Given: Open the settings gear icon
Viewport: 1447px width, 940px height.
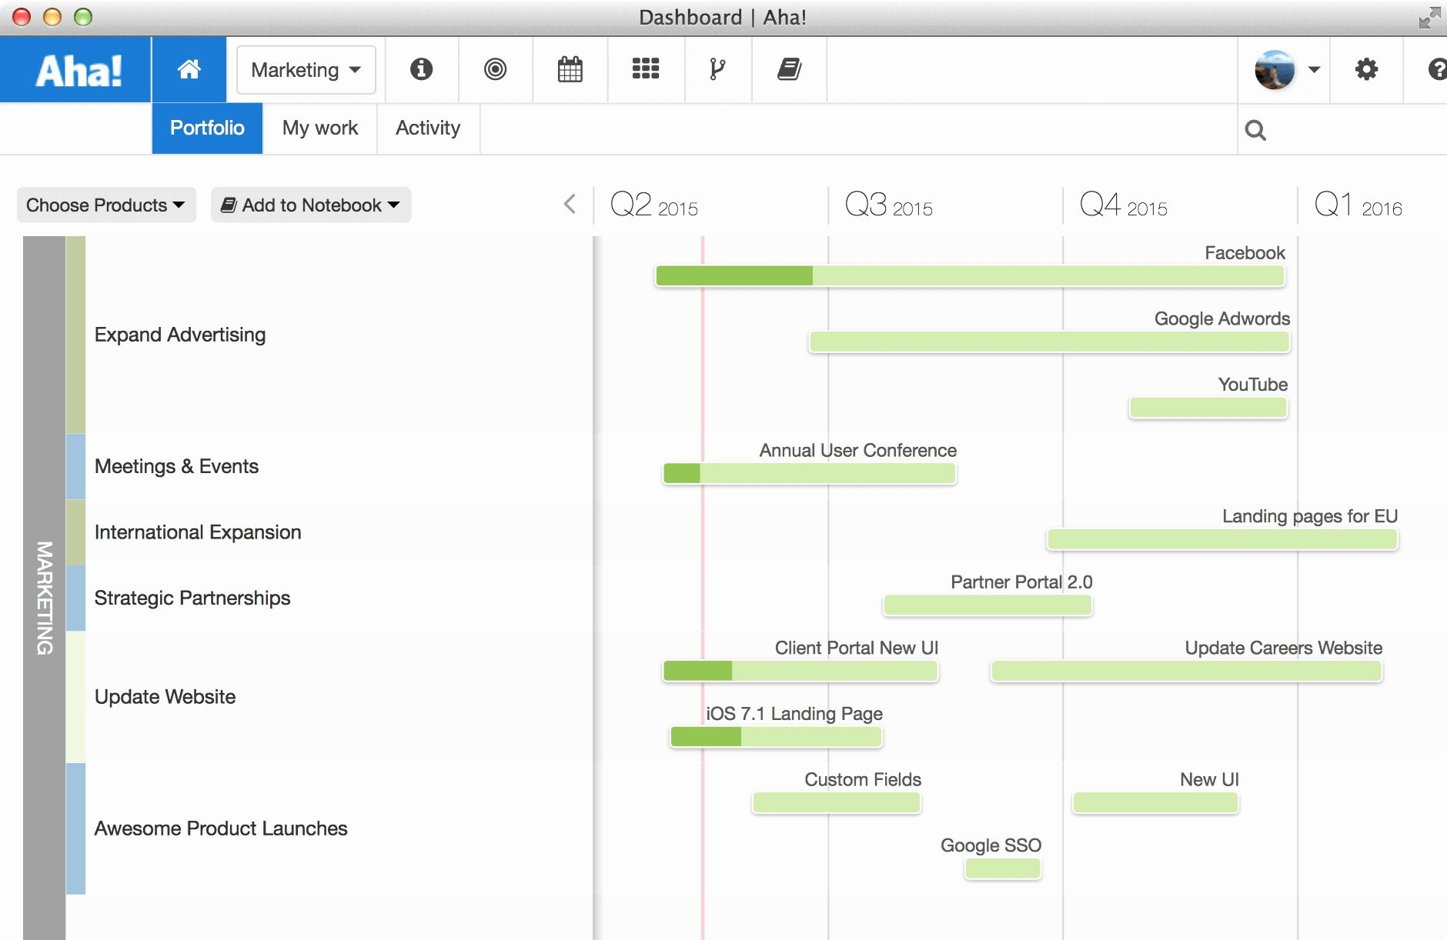Looking at the screenshot, I should 1366,69.
